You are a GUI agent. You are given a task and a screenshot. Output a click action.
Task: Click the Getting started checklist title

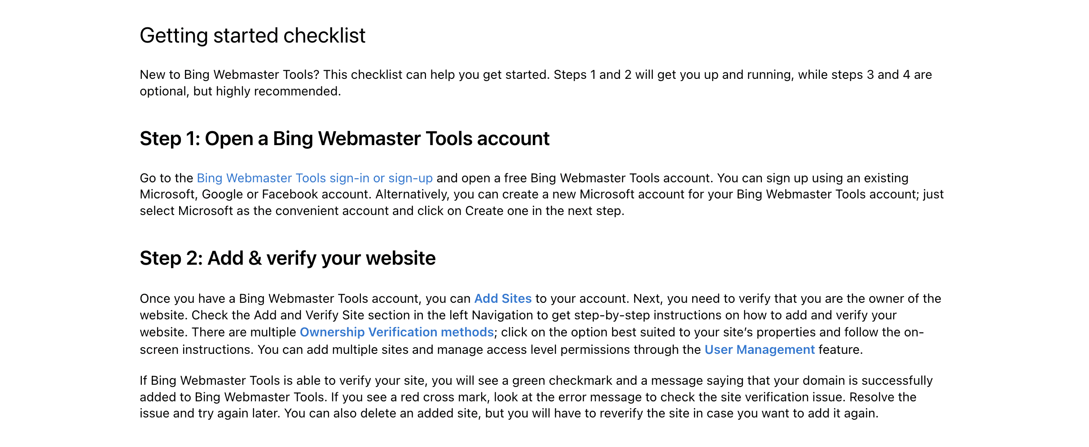(253, 36)
